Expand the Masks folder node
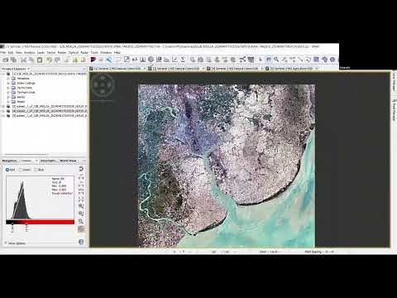 [x=8, y=102]
